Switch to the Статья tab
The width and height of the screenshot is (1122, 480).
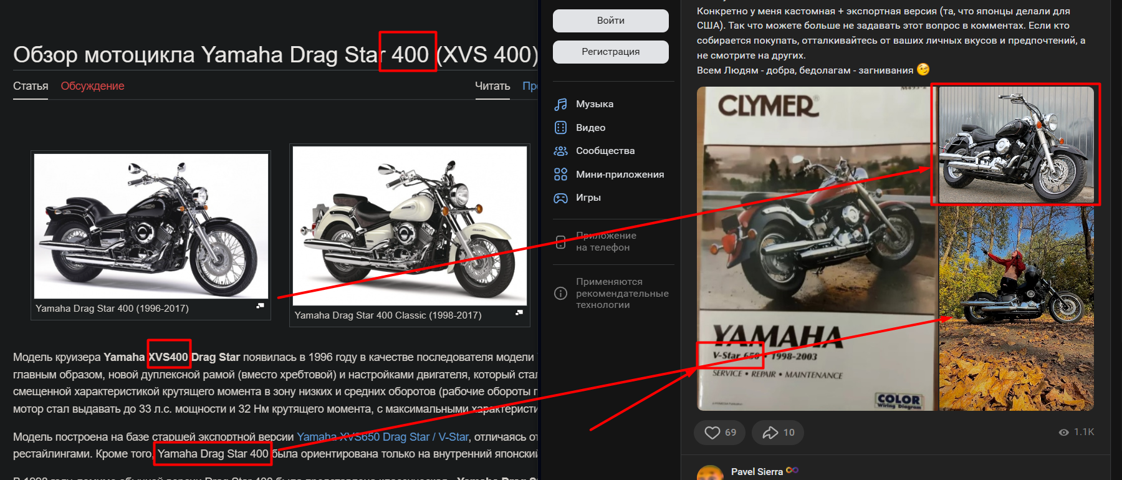coord(31,86)
